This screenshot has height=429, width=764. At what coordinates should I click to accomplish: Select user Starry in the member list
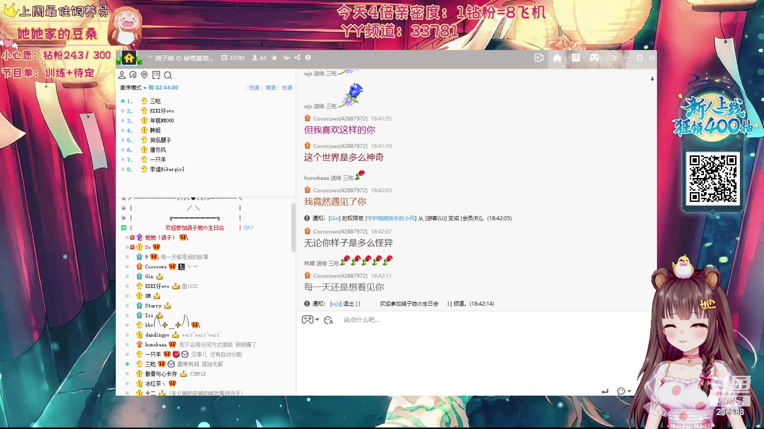click(153, 306)
